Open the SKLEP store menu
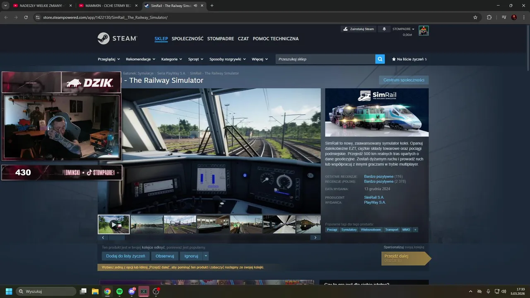The image size is (530, 298). [161, 38]
